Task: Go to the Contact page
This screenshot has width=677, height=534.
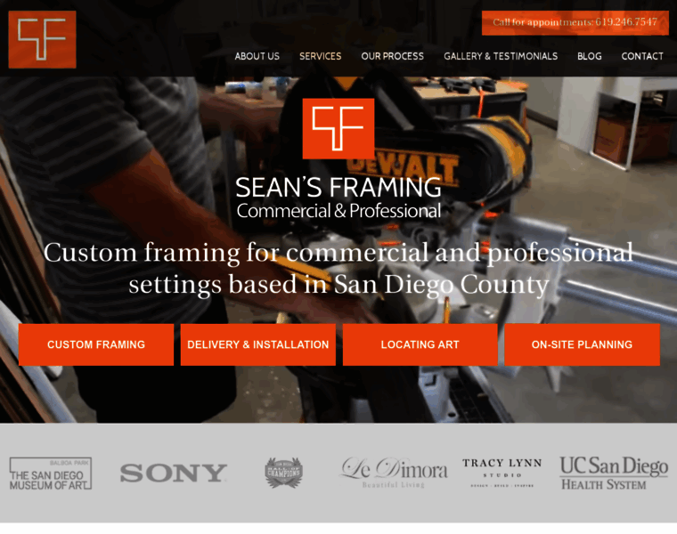Action: click(x=642, y=56)
